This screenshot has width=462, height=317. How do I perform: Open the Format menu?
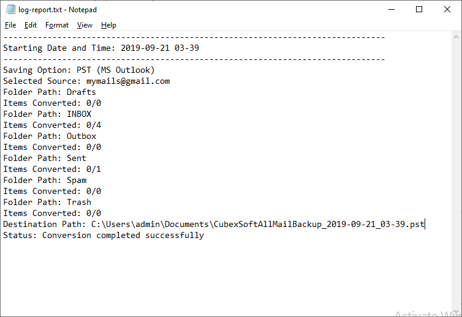click(57, 25)
